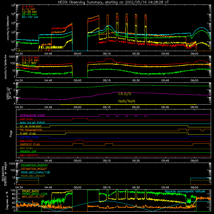Pick the 50-100 keV legend label
This screenshot has height=214, width=214.
tap(30, 17)
